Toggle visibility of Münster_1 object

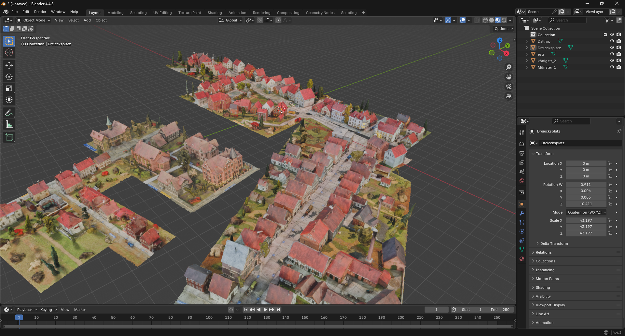[x=612, y=67]
